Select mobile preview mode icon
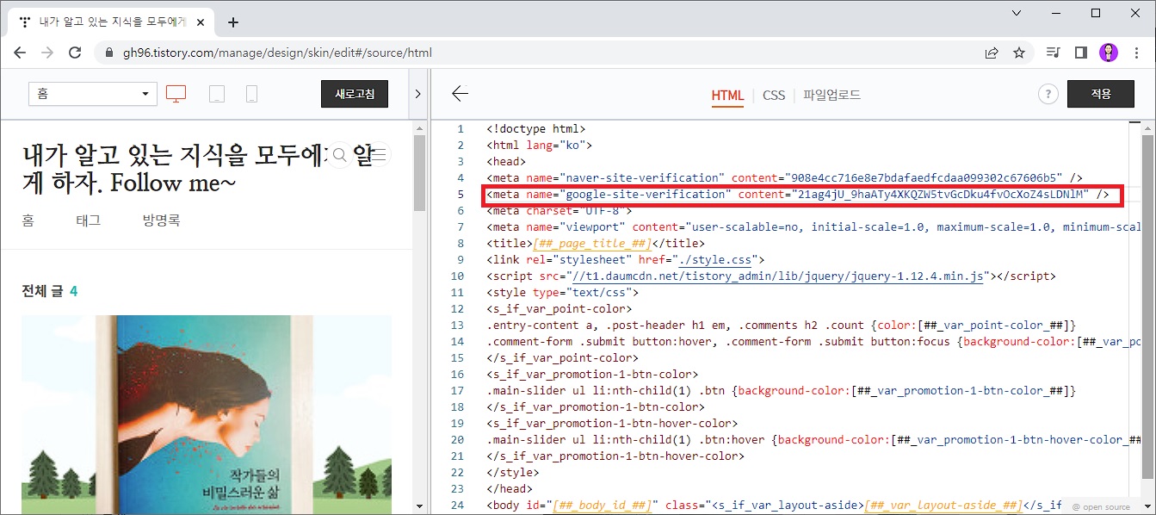The height and width of the screenshot is (515, 1156). [251, 94]
